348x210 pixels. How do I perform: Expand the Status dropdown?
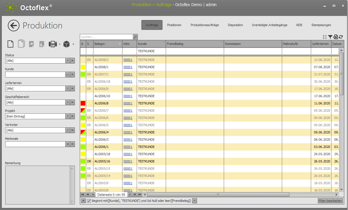coord(68,61)
